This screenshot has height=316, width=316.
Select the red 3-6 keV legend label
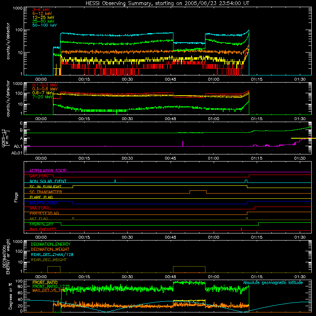click(41, 9)
